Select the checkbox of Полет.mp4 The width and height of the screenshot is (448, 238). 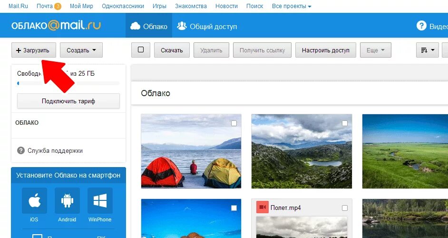coord(345,208)
